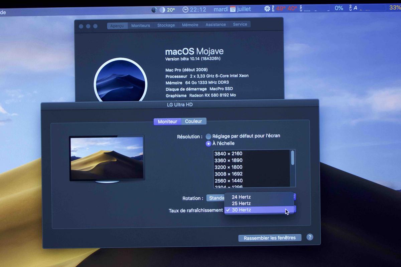
Task: Choose resolution 3360 × 1890
Action: point(252,160)
